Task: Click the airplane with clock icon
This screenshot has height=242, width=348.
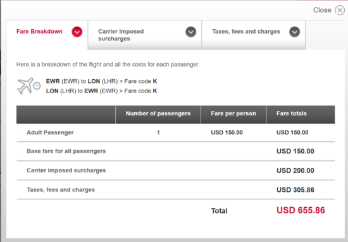Action: point(28,86)
